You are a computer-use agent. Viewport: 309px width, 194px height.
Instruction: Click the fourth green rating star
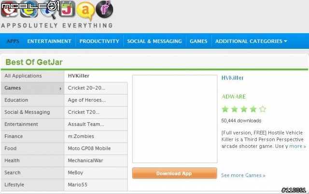pos(253,109)
